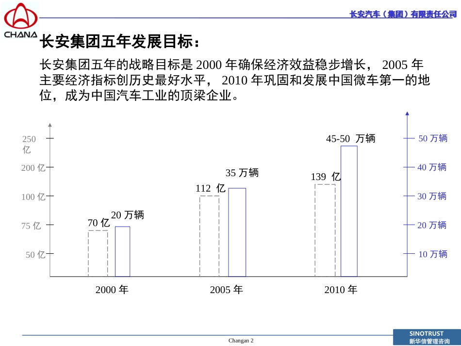Click the CHANA logo

tap(20, 20)
